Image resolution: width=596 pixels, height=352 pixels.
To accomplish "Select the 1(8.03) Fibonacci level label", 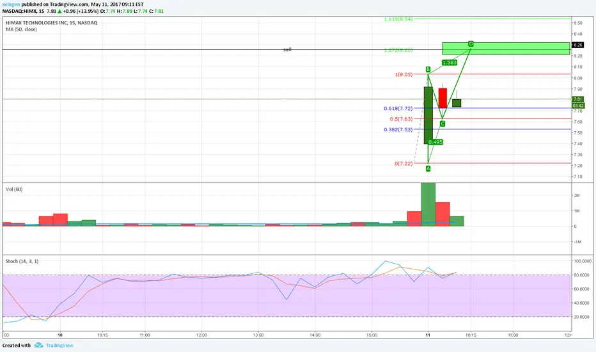I will point(404,74).
